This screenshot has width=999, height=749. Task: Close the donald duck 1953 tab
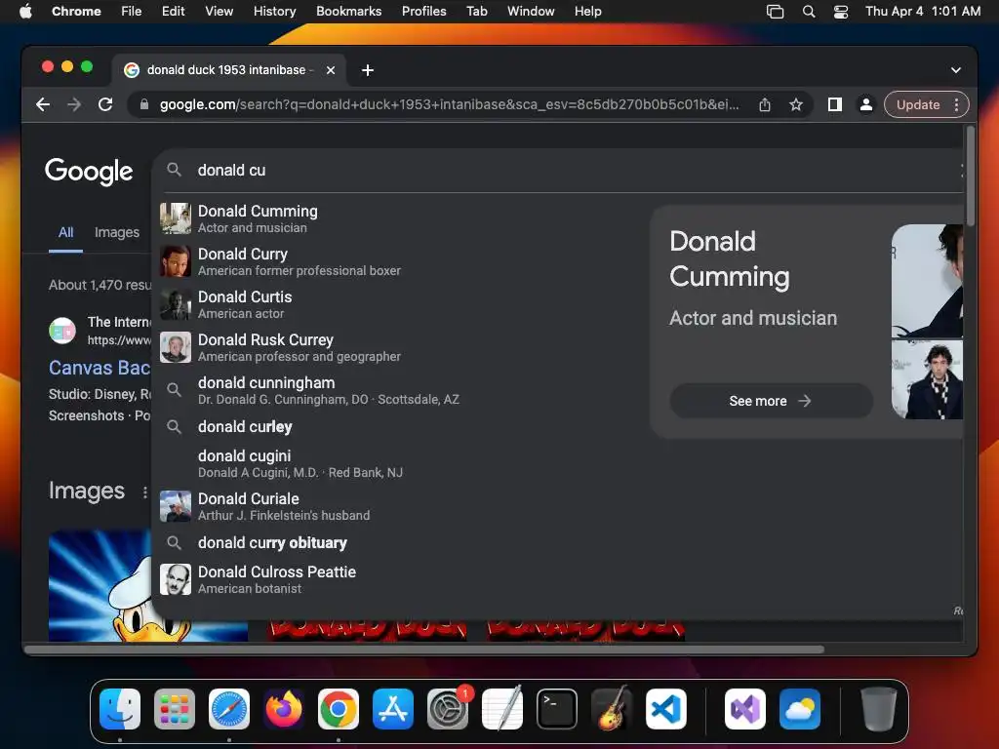[x=331, y=70]
